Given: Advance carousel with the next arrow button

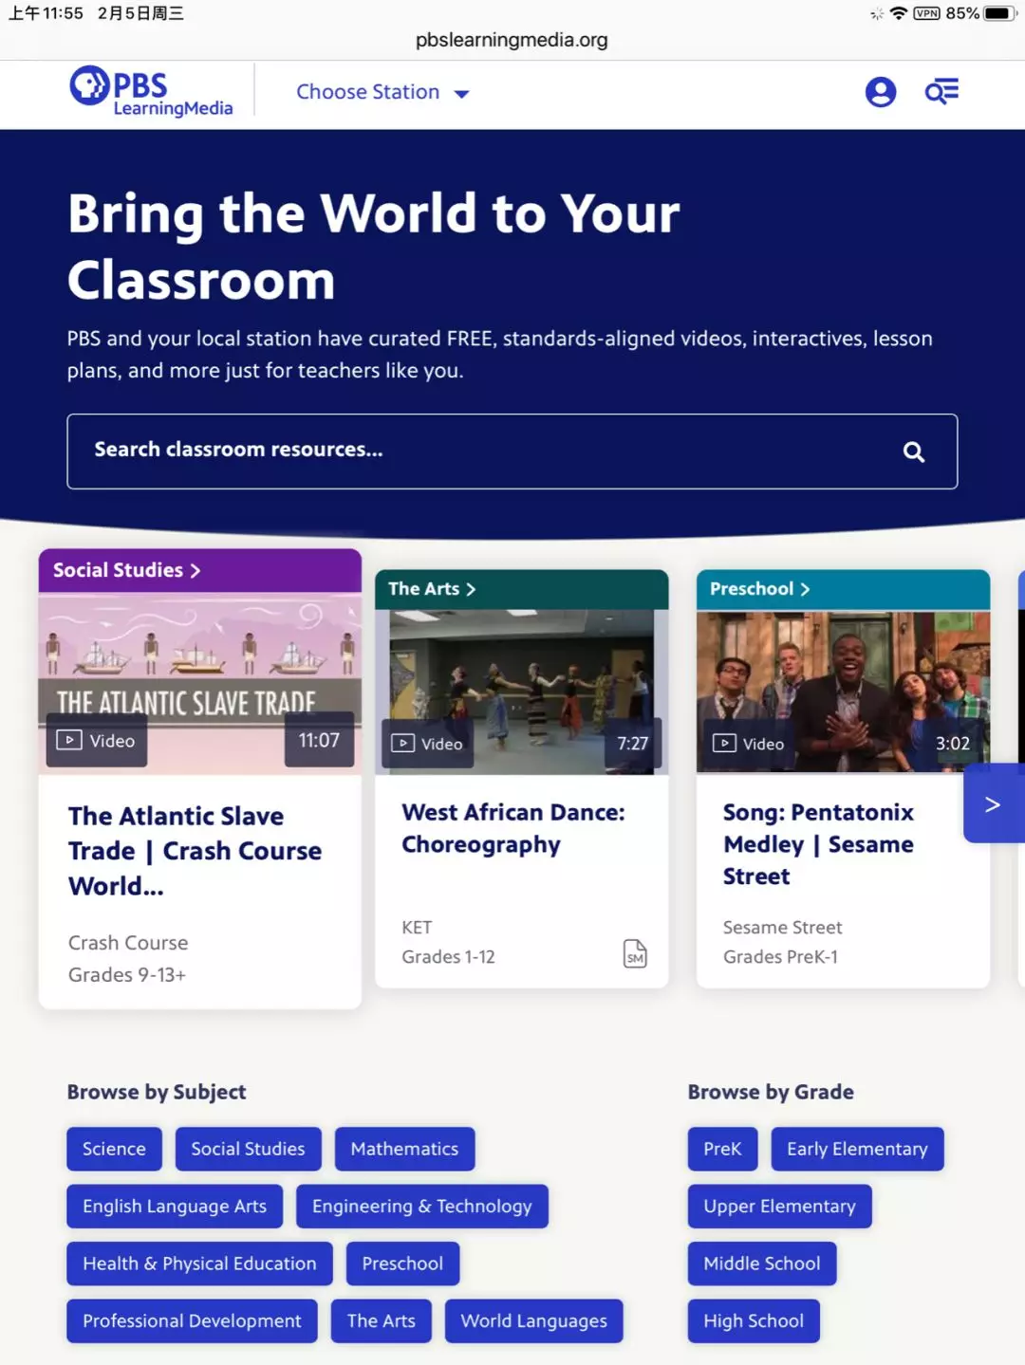Looking at the screenshot, I should (993, 804).
